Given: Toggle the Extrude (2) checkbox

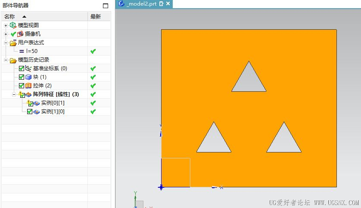Looking at the screenshot, I should 22,86.
